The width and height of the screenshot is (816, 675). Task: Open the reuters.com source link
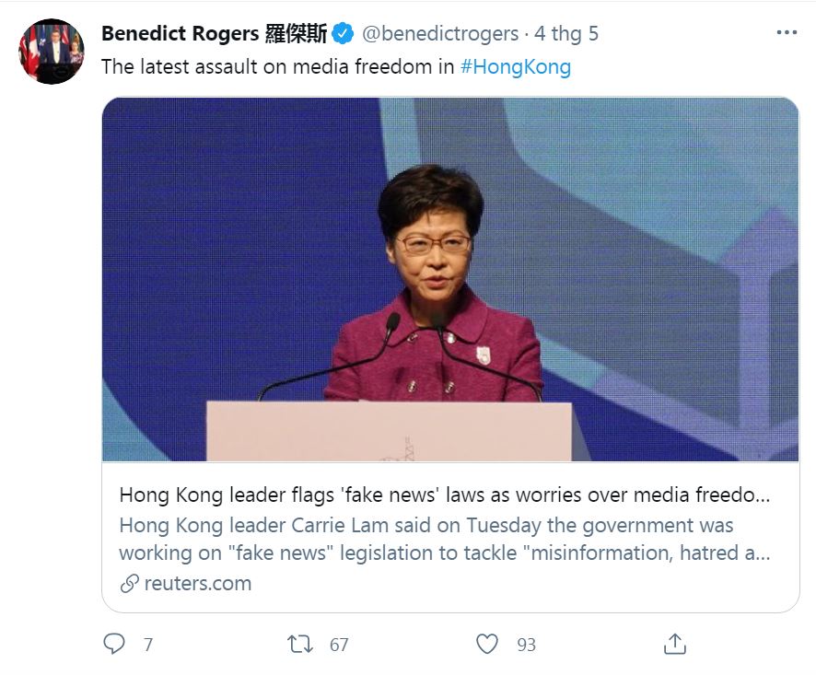click(x=197, y=583)
